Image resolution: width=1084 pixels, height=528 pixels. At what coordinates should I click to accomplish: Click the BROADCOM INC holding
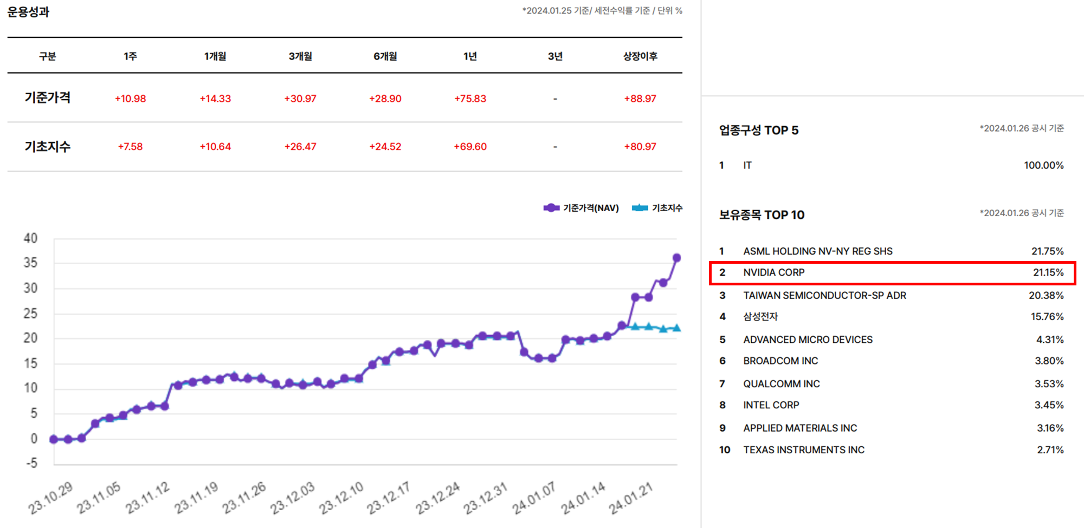(x=780, y=361)
